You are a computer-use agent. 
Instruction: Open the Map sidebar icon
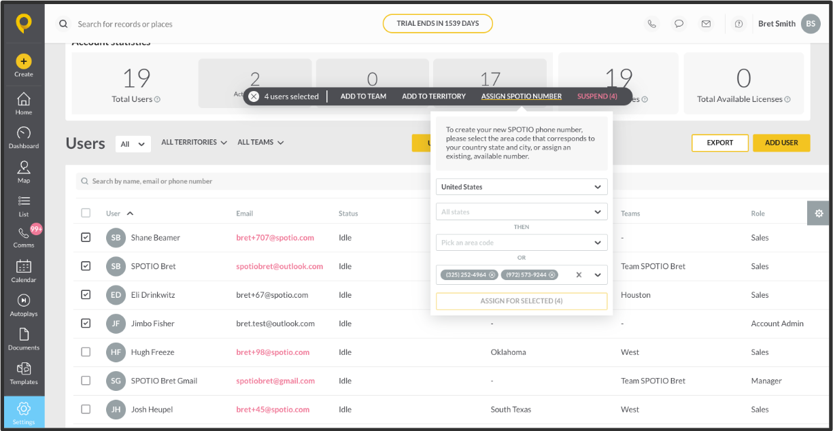(x=24, y=172)
